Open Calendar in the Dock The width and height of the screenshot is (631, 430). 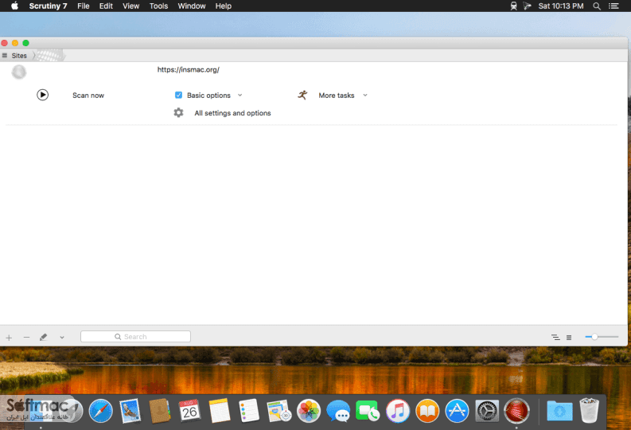189,411
